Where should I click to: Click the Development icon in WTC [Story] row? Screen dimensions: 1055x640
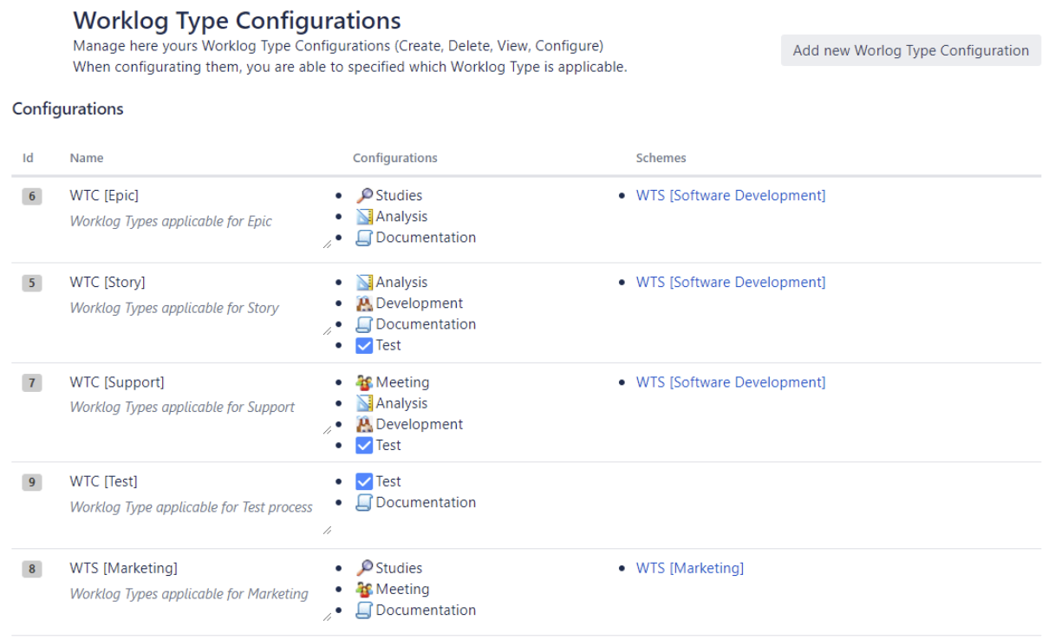tap(365, 304)
